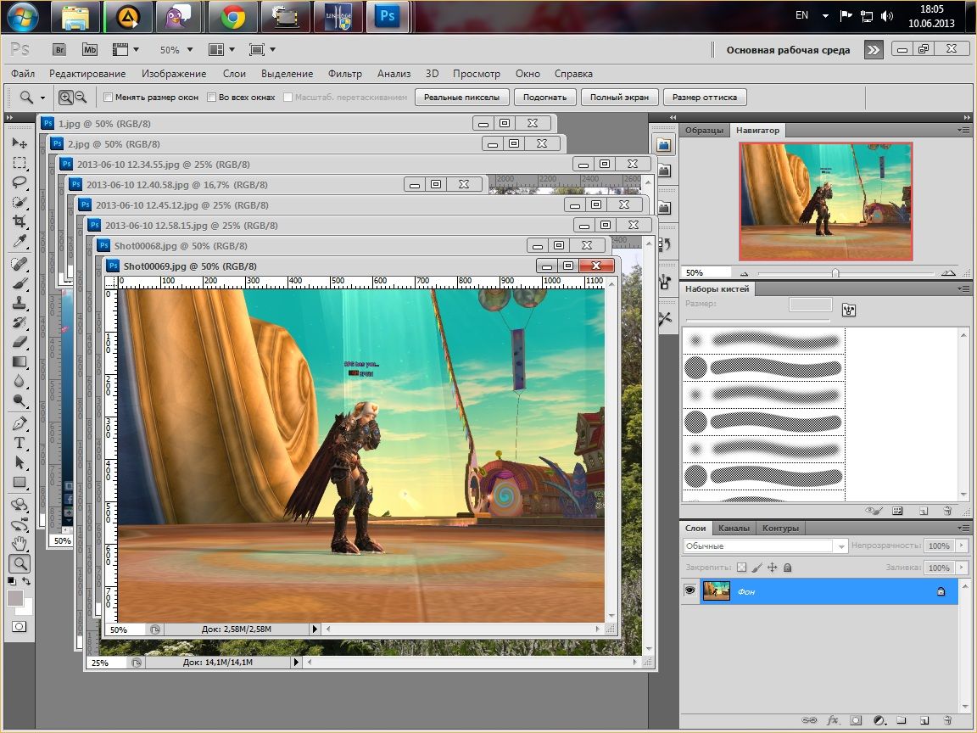The width and height of the screenshot is (977, 733).
Task: Switch to the Каналы tab
Action: pos(734,528)
